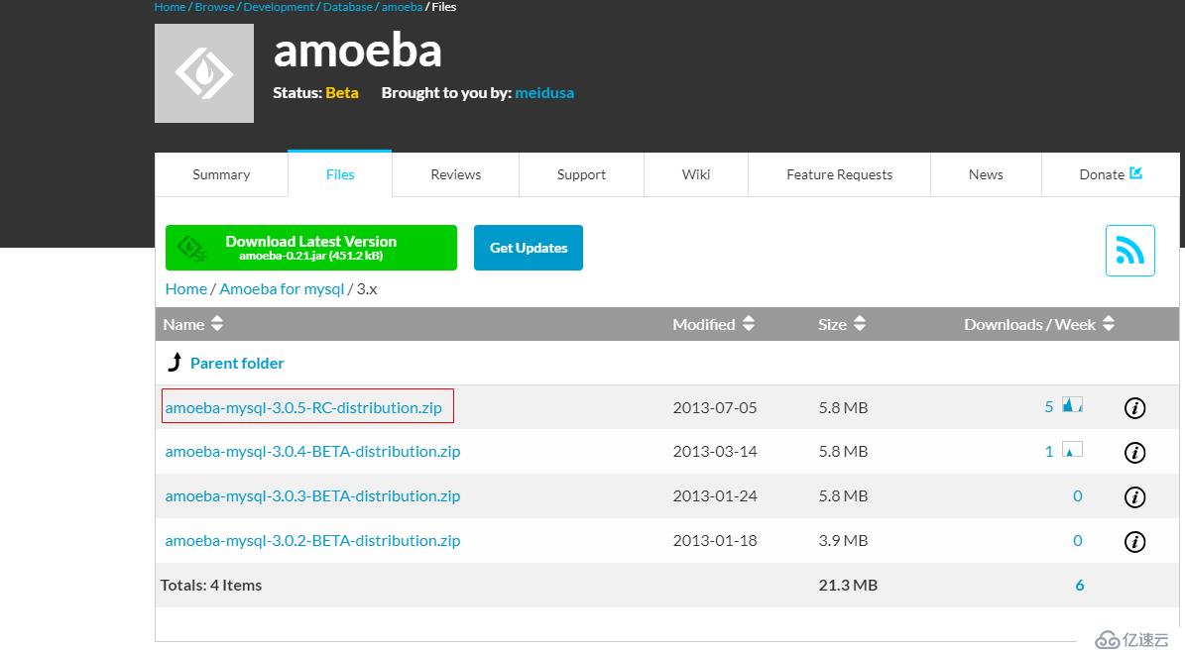This screenshot has height=652, width=1185.
Task: Click info icon for 3.0.3-BETA file
Action: coord(1134,497)
